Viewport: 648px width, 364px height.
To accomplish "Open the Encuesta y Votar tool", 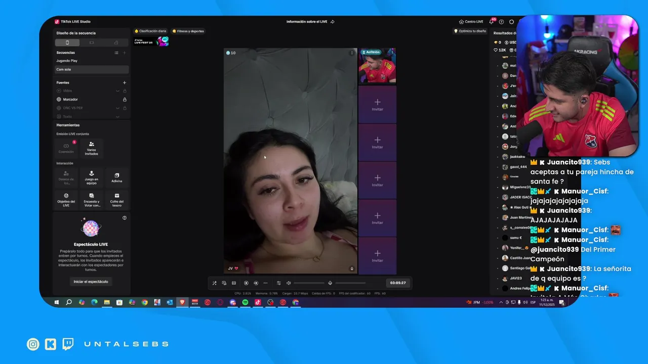I will tap(92, 200).
